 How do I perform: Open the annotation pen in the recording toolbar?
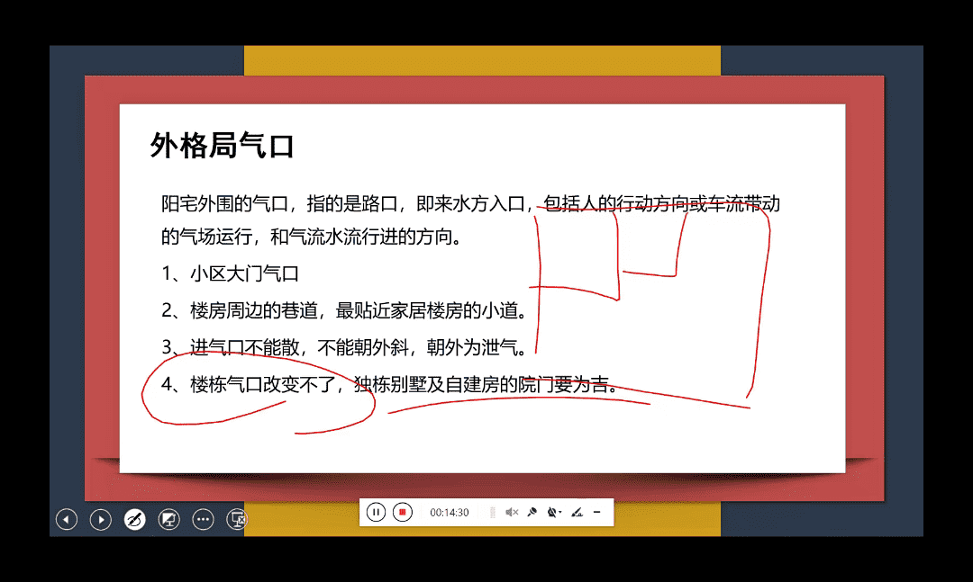coord(577,513)
